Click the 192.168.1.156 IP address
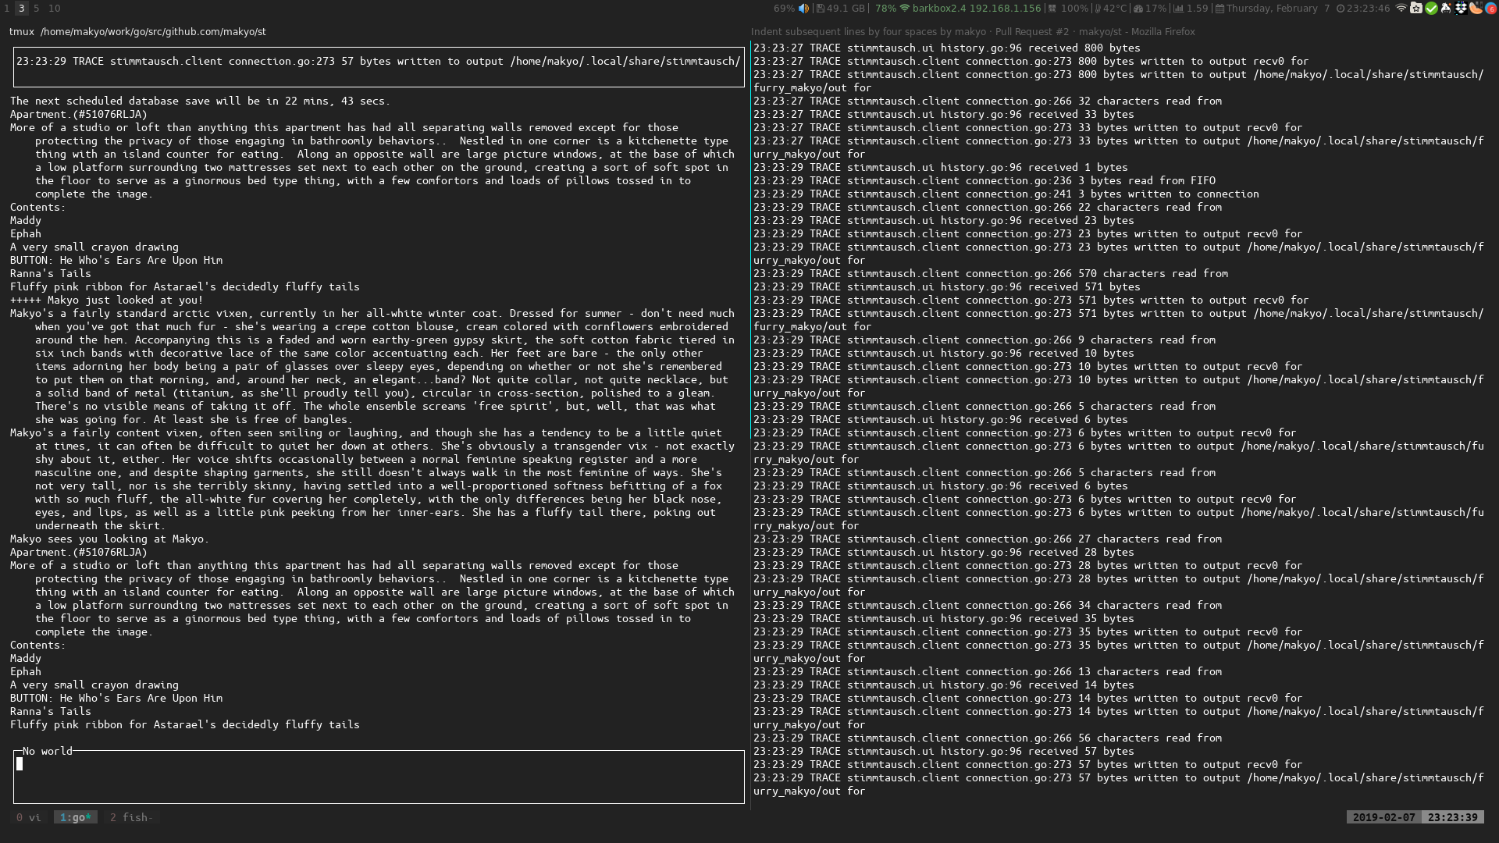The image size is (1499, 843). click(1006, 9)
